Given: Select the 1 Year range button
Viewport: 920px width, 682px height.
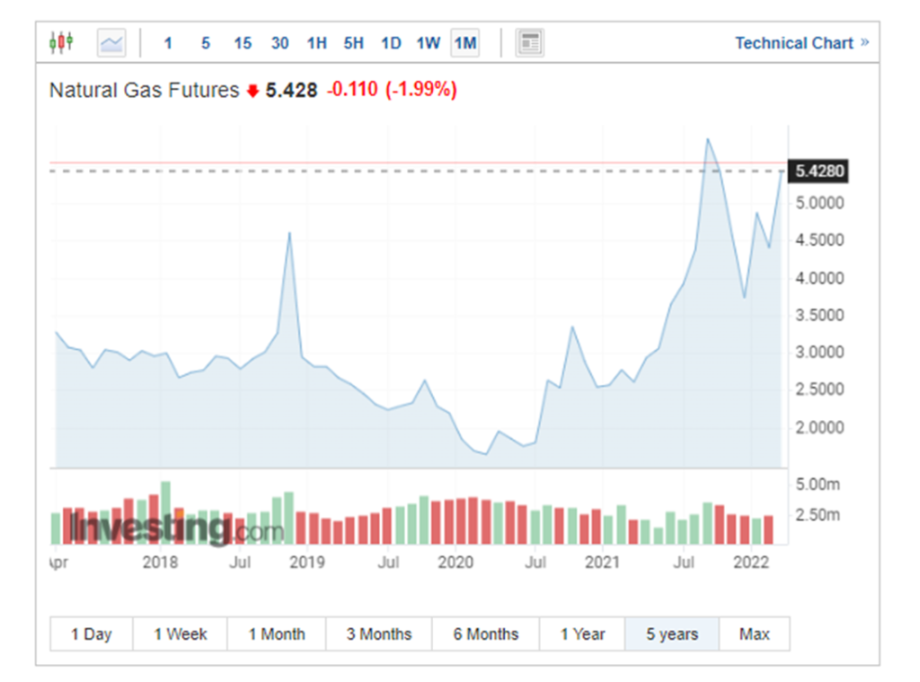Looking at the screenshot, I should (582, 634).
